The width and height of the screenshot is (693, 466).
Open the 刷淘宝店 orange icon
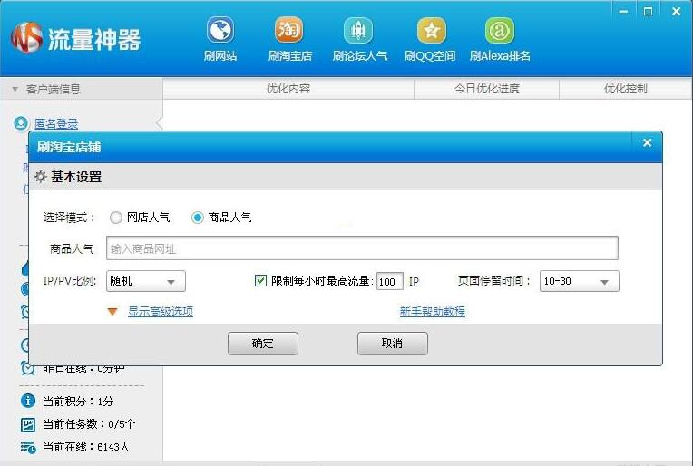tap(289, 30)
